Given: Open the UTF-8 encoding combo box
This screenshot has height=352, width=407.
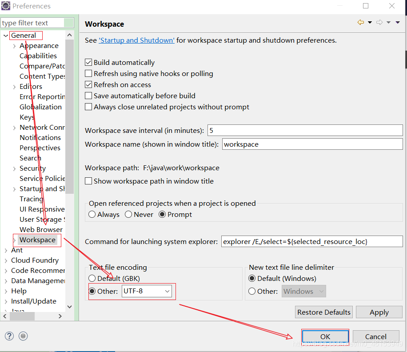Looking at the screenshot, I should [147, 291].
